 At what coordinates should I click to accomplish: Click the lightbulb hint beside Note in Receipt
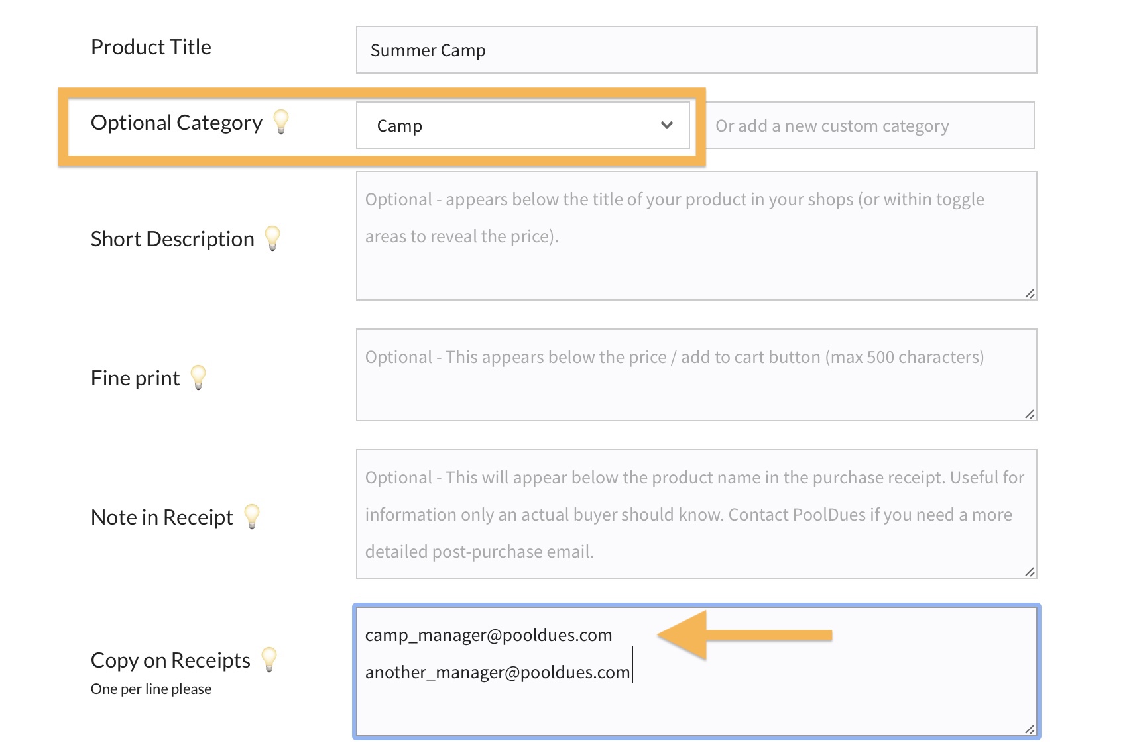tap(252, 517)
